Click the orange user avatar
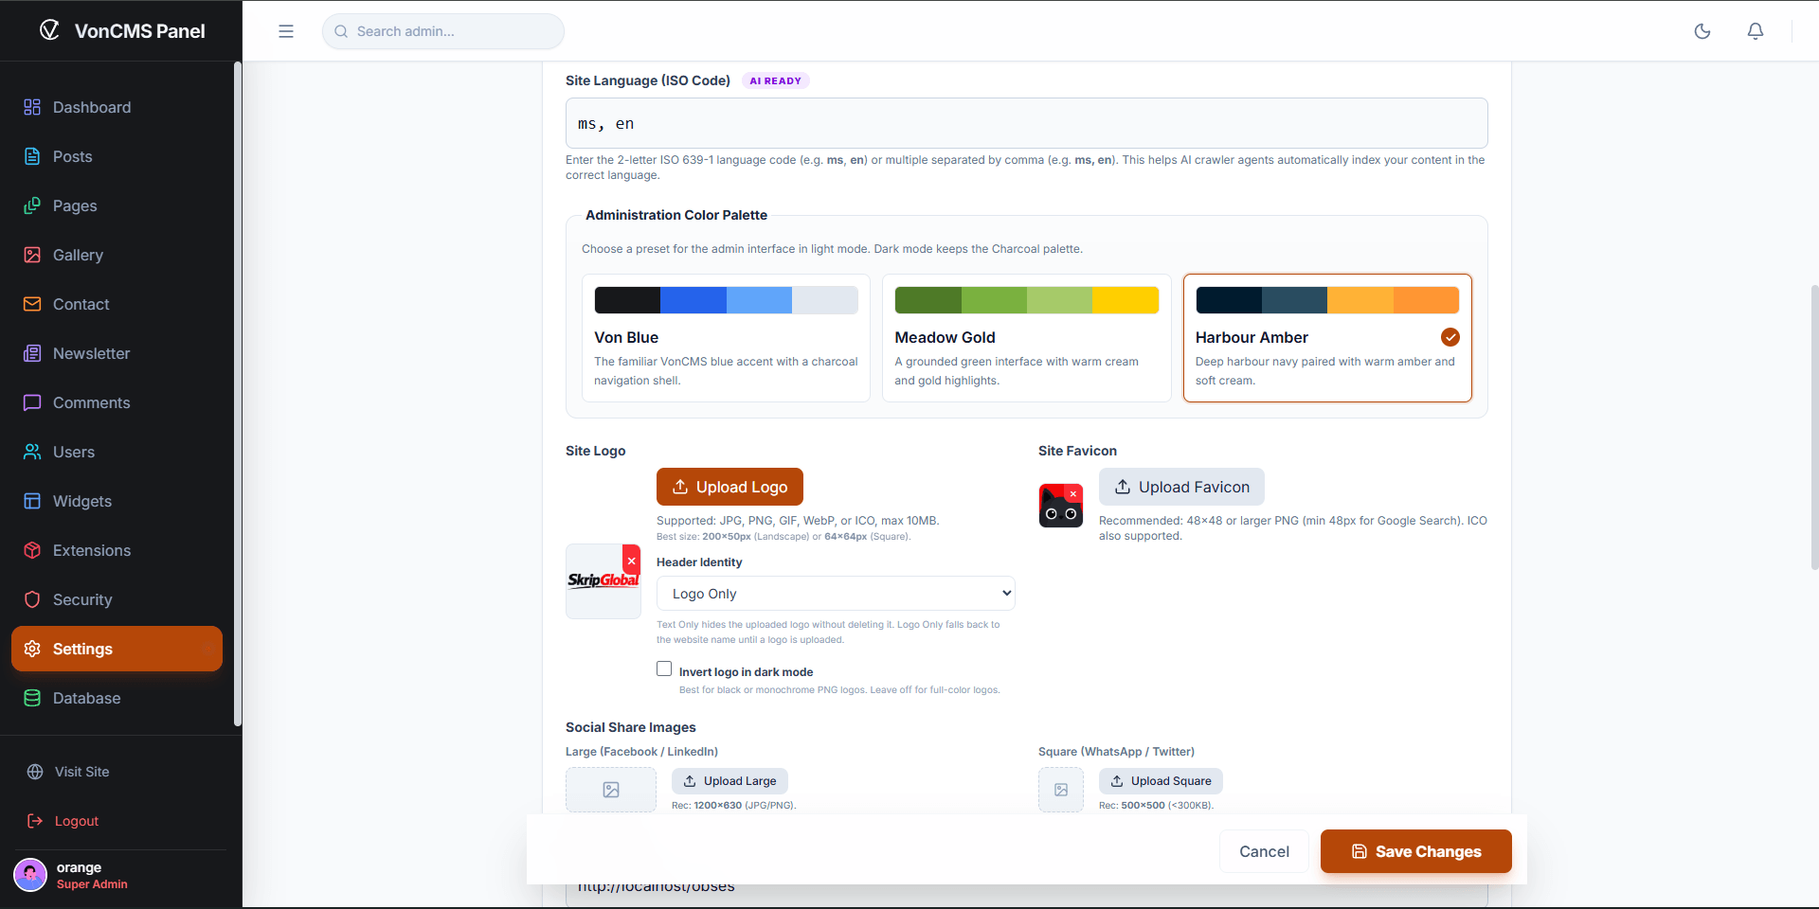Viewport: 1819px width, 909px height. point(30,875)
